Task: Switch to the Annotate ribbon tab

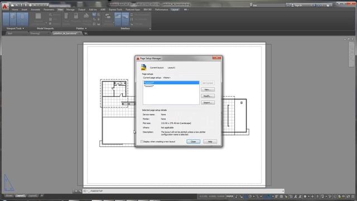Action: click(x=36, y=9)
